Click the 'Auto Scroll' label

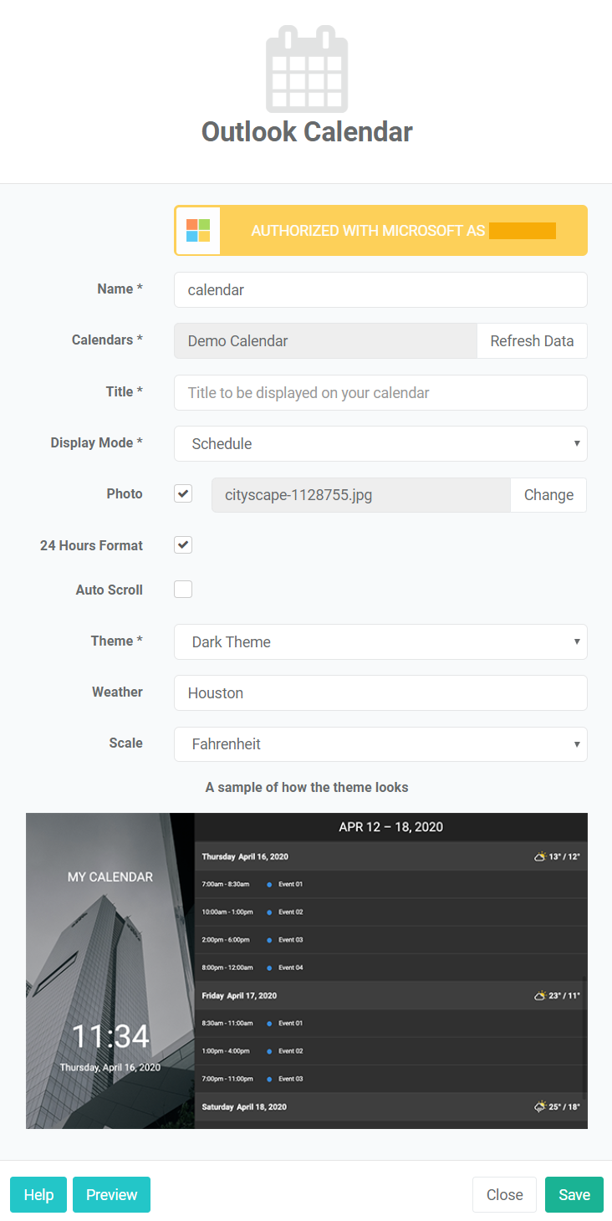point(110,590)
